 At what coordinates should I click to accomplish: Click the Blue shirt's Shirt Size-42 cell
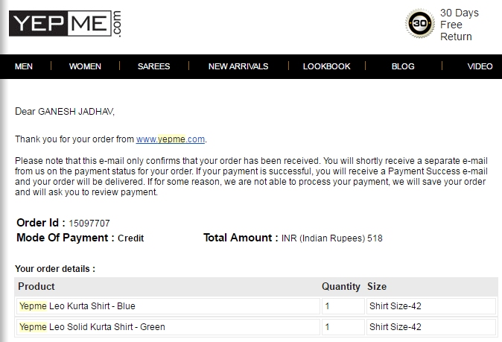point(395,306)
